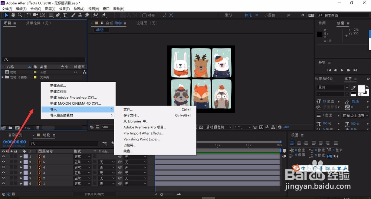Hide layer 2 with eye toggle
The height and width of the screenshot is (199, 371).
(x=3, y=162)
